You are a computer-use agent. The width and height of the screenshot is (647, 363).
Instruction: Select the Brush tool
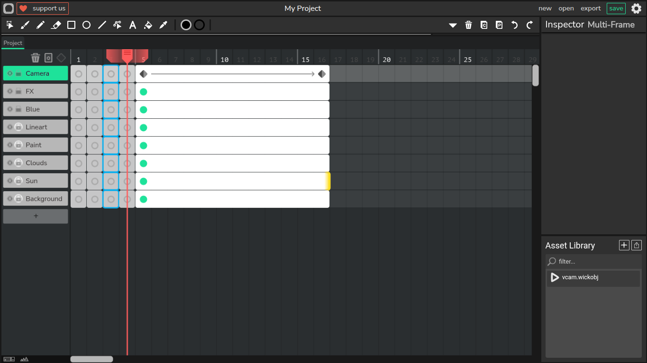tap(25, 25)
